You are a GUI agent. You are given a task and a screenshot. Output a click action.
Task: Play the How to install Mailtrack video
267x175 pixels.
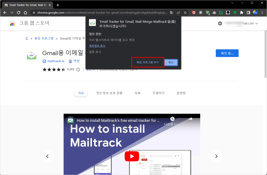(132, 156)
